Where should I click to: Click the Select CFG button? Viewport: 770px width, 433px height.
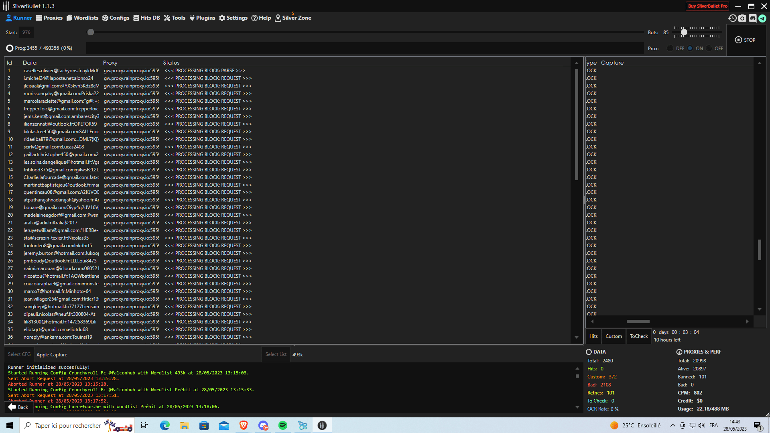click(x=19, y=354)
